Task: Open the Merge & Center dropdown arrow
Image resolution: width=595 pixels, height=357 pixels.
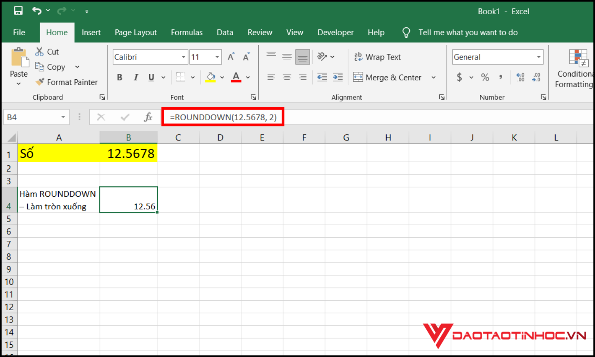Action: [434, 77]
